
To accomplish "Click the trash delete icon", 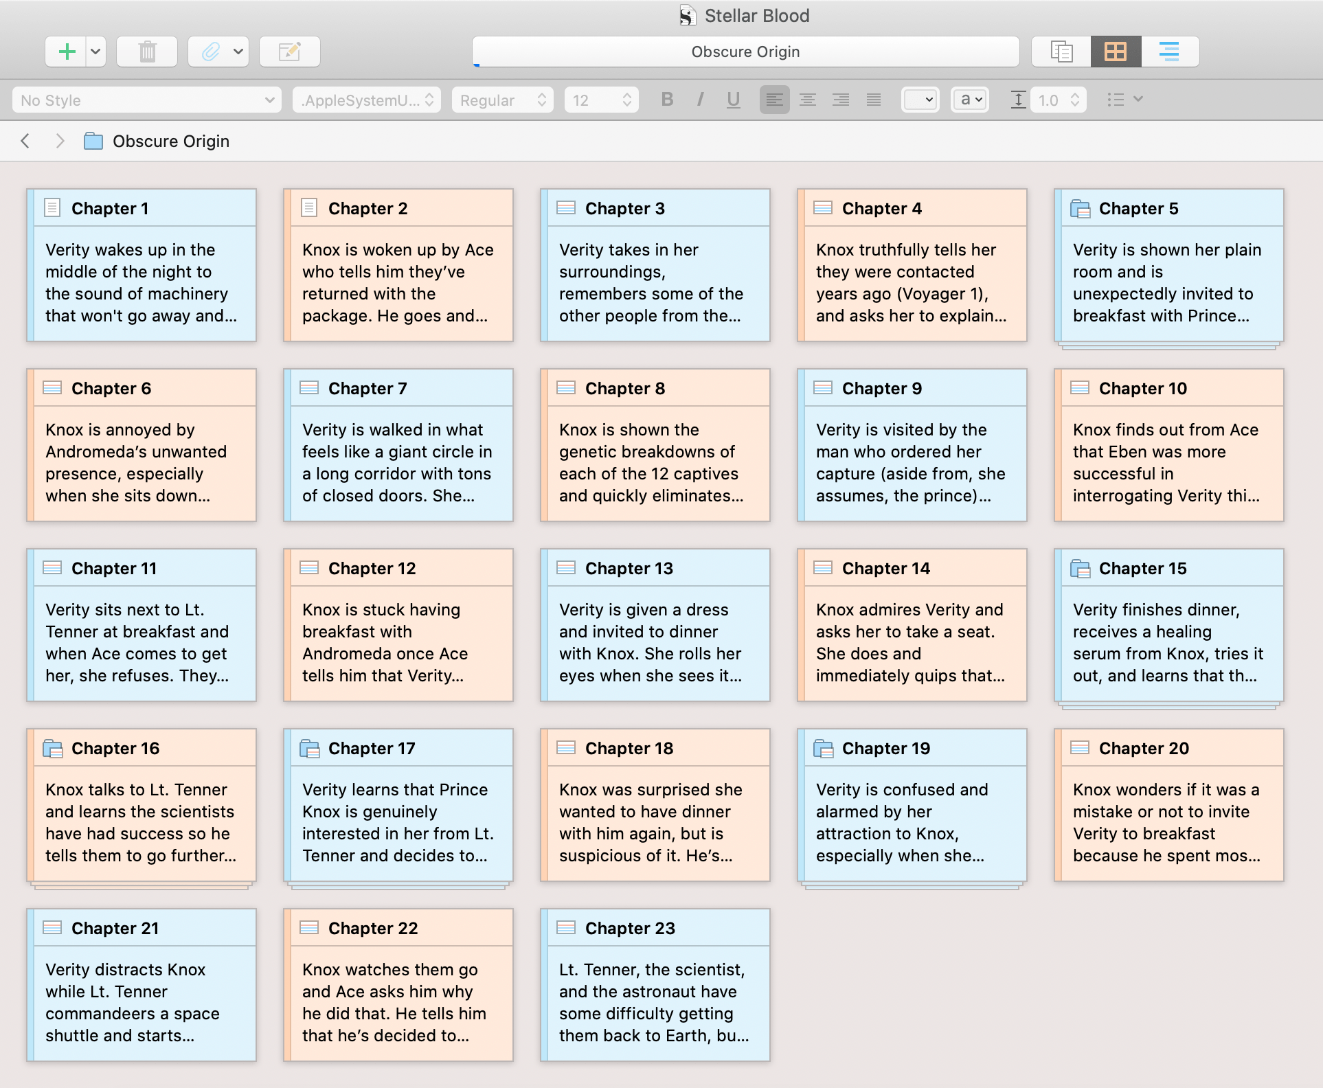I will [147, 52].
